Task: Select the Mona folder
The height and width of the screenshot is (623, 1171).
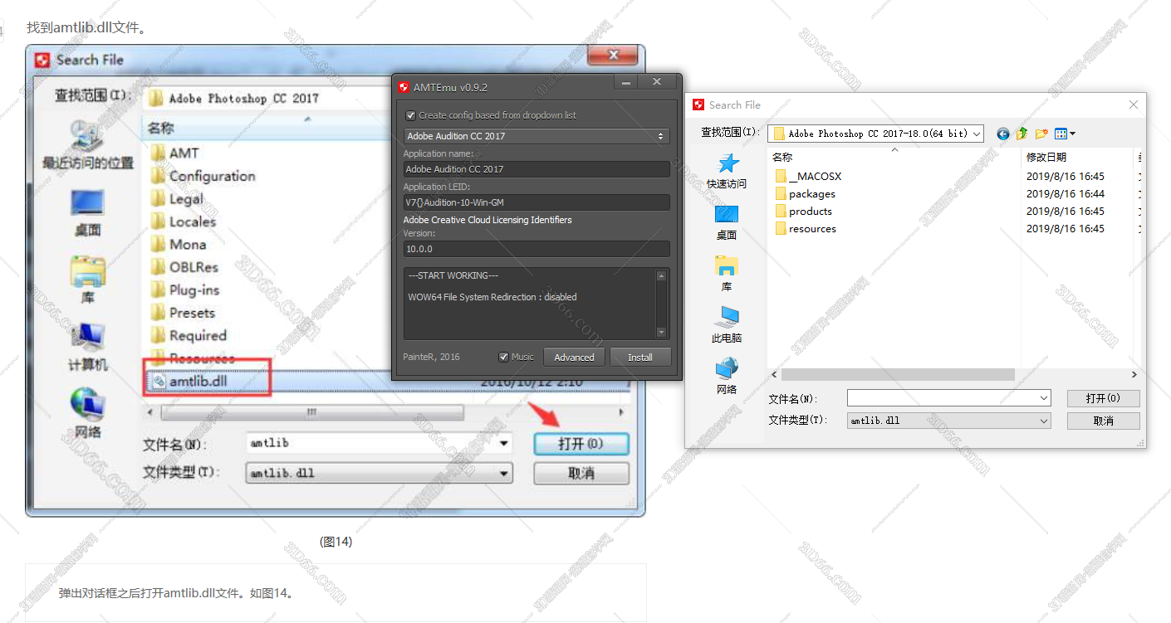Action: click(178, 245)
